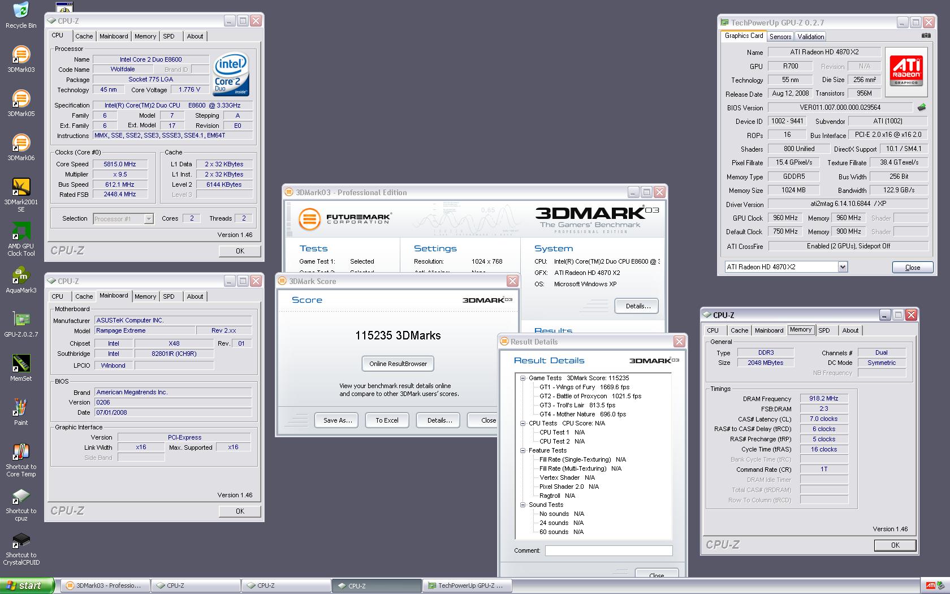Viewport: 950px width, 594px height.
Task: Open the GPU-Z.0.2.7 desktop icon
Action: [21, 324]
